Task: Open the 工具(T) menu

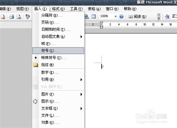Action: pyautogui.click(x=76, y=9)
